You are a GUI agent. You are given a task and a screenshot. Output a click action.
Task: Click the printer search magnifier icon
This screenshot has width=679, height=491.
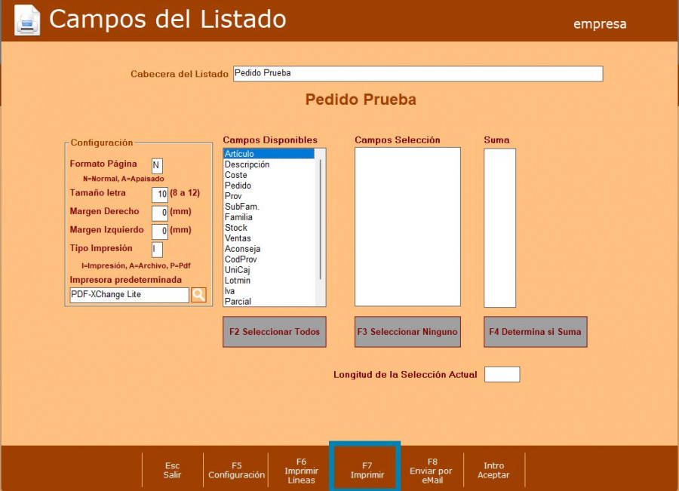coord(198,295)
